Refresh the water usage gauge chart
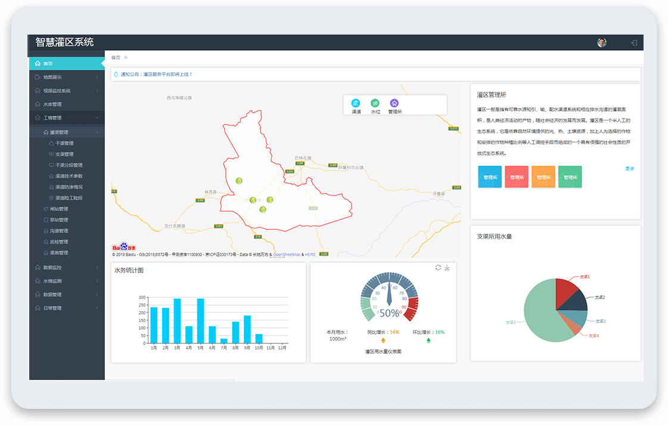This screenshot has height=425, width=668. pos(438,268)
